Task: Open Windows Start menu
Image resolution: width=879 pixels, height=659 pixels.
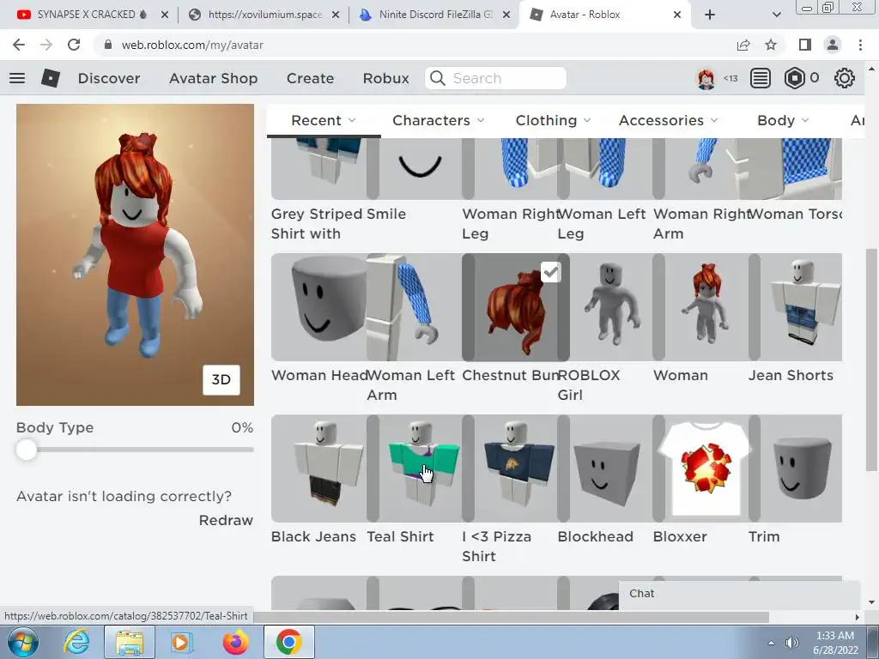Action: point(22,642)
